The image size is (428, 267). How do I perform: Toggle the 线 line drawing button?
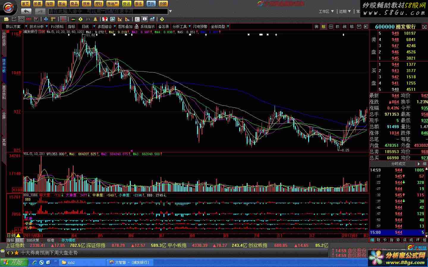pyautogui.click(x=345, y=27)
